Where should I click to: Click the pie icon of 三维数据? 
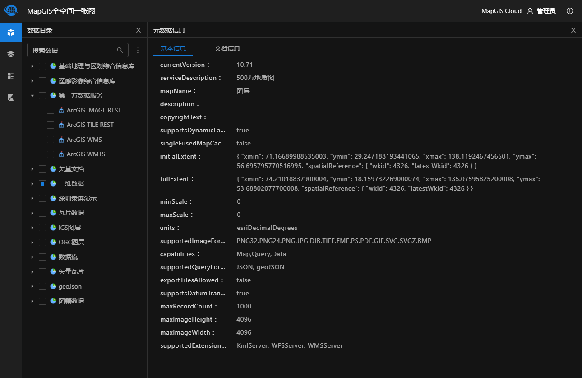pos(53,183)
